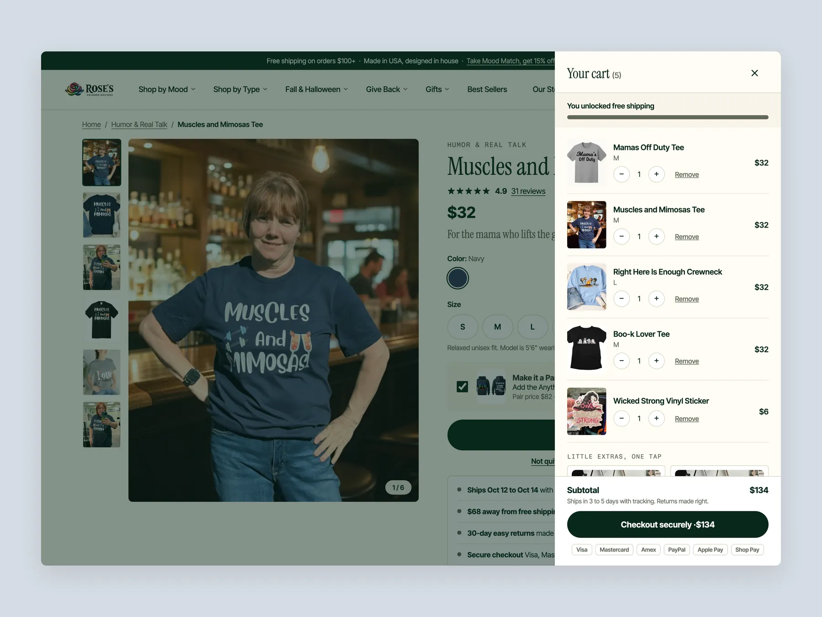View second thumbnail showing tee closeup

pos(101,215)
